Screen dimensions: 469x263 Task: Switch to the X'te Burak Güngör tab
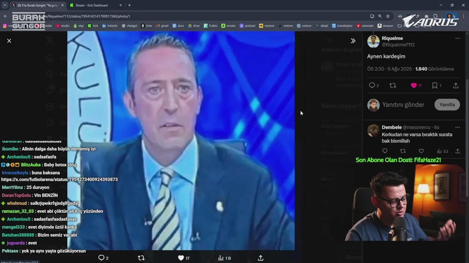click(x=37, y=5)
